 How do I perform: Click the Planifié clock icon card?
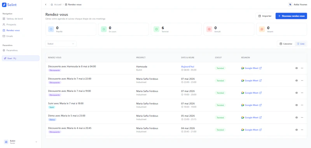51,29
